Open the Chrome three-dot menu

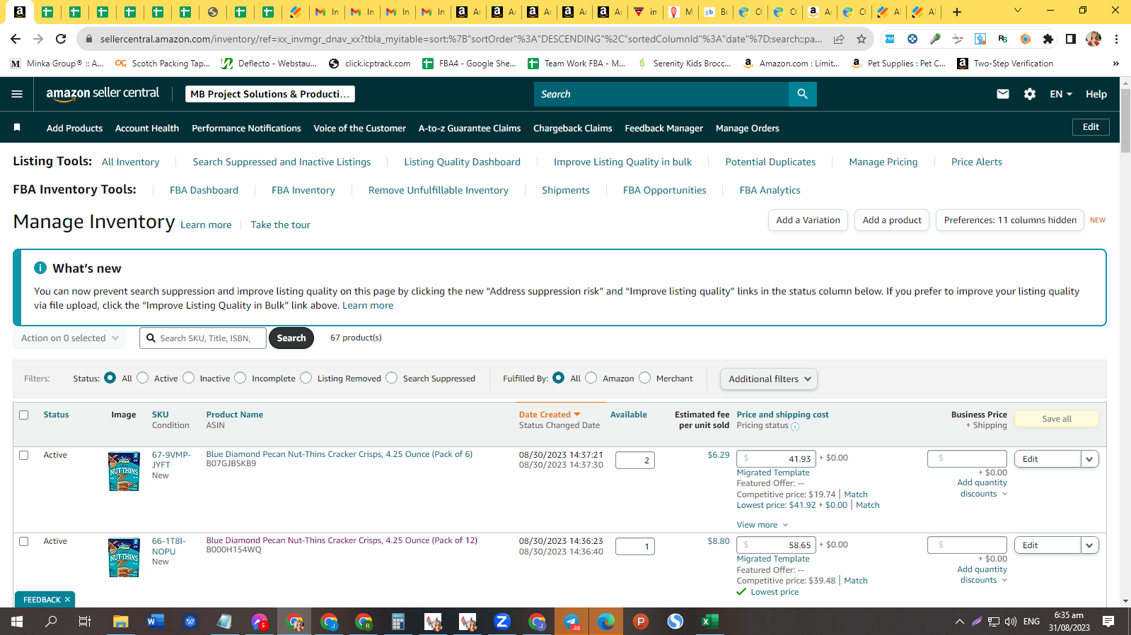[1116, 39]
